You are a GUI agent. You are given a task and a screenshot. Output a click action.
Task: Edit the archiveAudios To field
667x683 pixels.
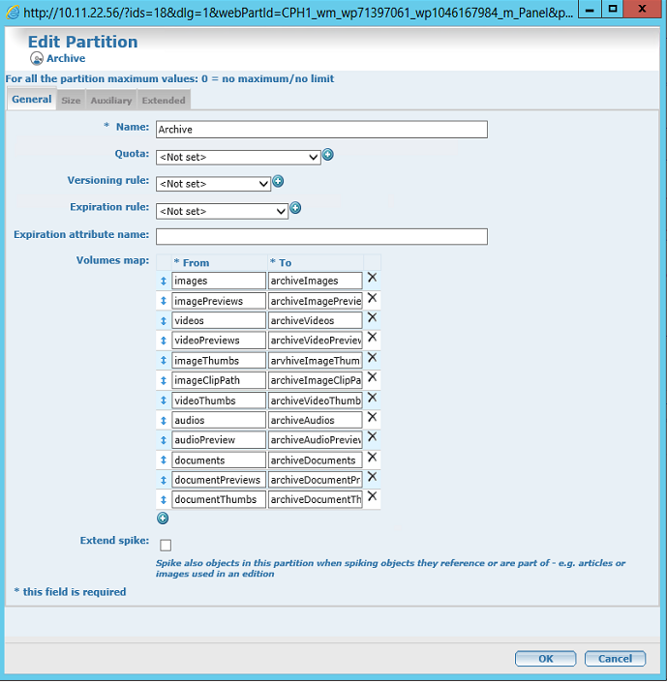[316, 420]
